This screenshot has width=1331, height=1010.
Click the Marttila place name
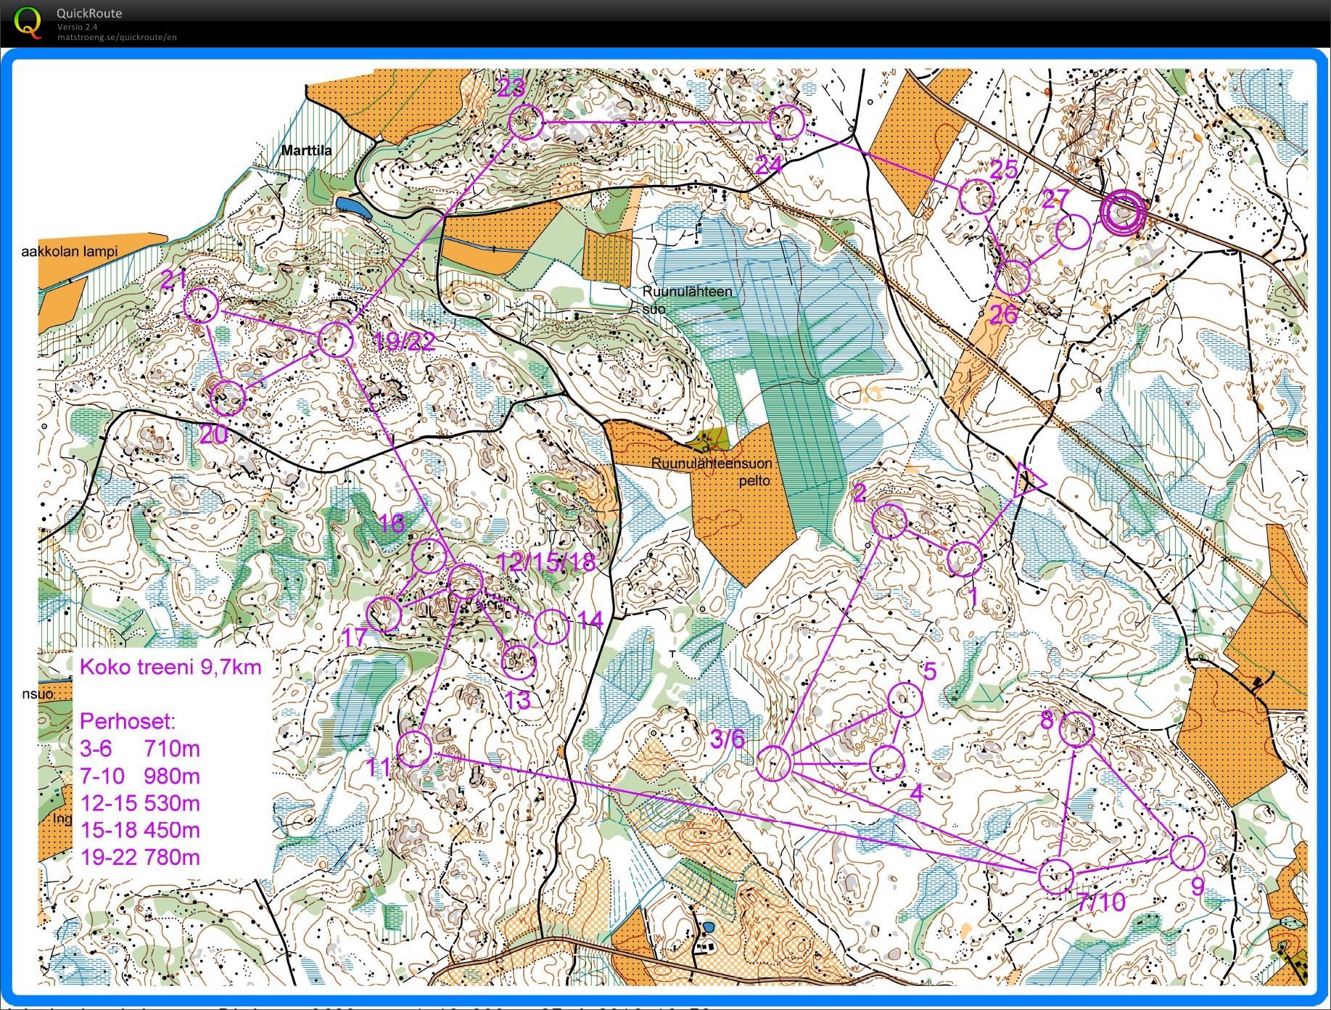pyautogui.click(x=307, y=150)
